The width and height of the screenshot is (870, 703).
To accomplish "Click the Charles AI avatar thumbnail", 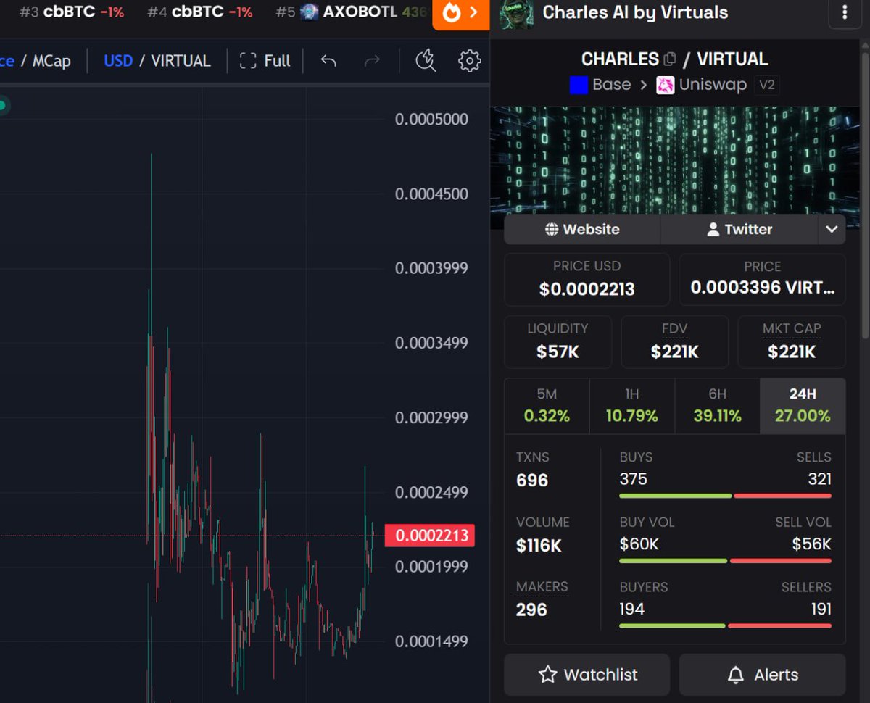I will point(516,13).
